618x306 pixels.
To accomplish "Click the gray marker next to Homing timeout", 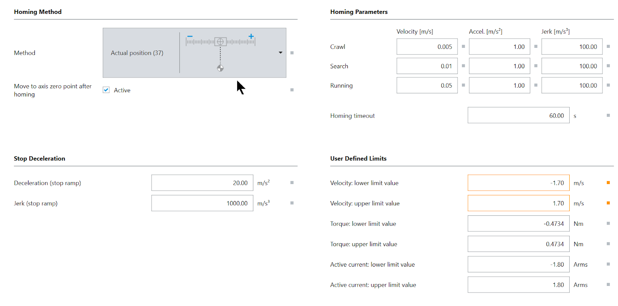I will tap(608, 115).
